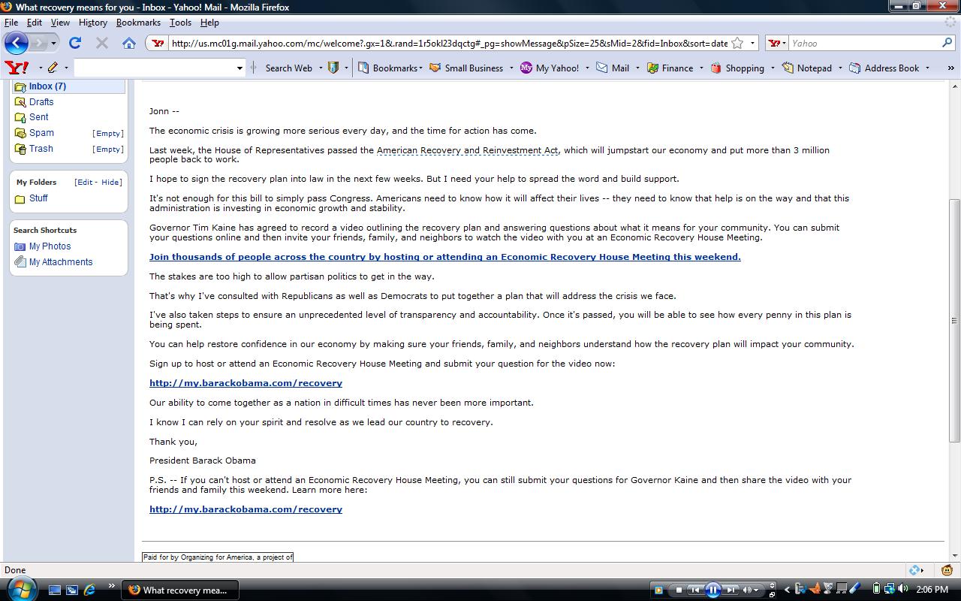
Task: Open the Economic Recovery House Meeting link
Action: 444,257
